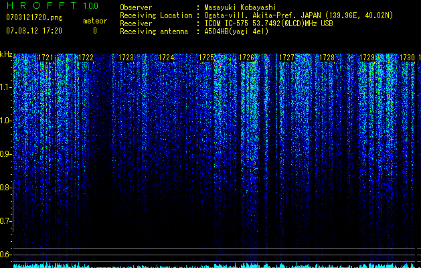
Task: Click the 1723 time marker
Action: 126,58
